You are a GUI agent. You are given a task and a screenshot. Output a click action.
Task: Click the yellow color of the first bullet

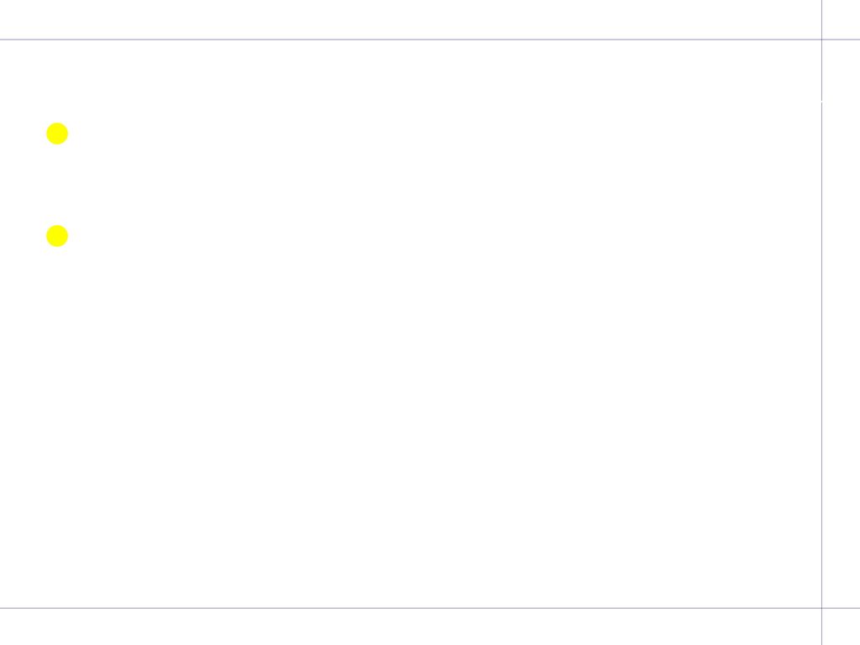point(57,134)
